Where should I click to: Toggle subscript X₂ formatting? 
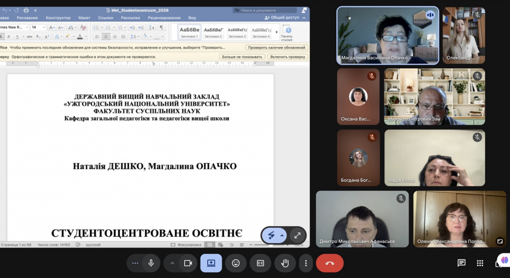[x=38, y=36]
